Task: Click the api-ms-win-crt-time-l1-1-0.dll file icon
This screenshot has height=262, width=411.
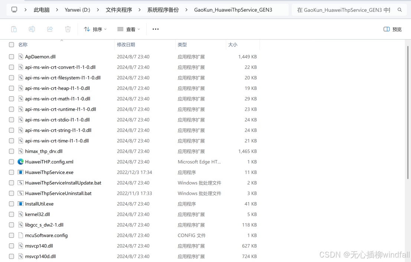Action: tap(21, 141)
